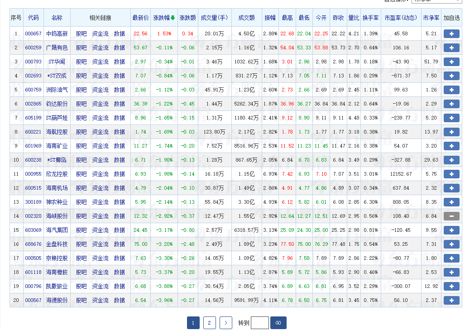This screenshot has width=465, height=335.
Task: Open 股吧 link for 中钨高新
Action: 81,34
